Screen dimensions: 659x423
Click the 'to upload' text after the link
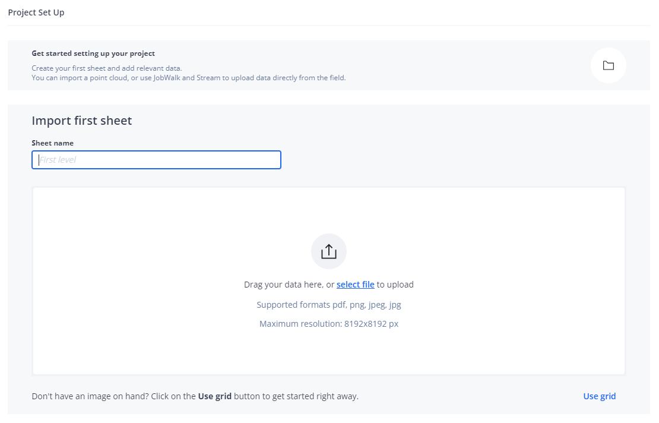point(395,285)
